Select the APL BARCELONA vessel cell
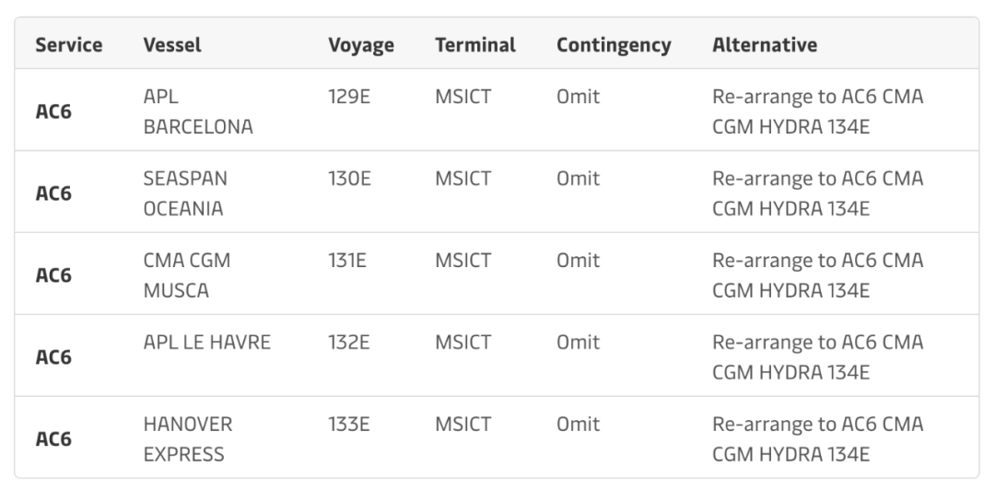The width and height of the screenshot is (995, 490). tap(197, 111)
